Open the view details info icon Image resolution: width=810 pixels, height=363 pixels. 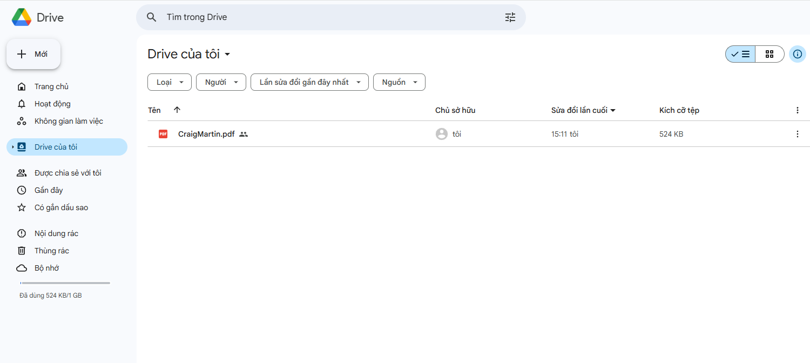click(x=797, y=54)
